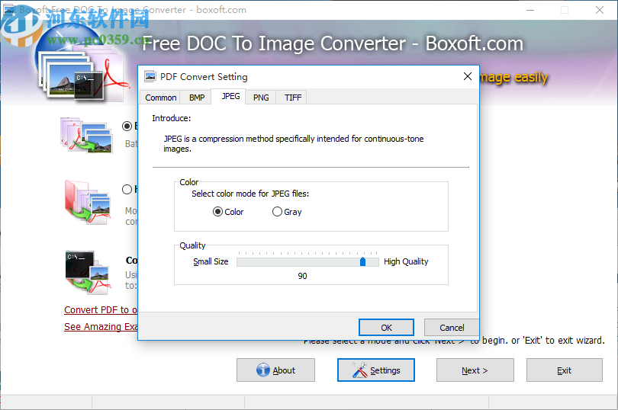Select the Gray color mode
This screenshot has width=618, height=410.
(x=287, y=212)
